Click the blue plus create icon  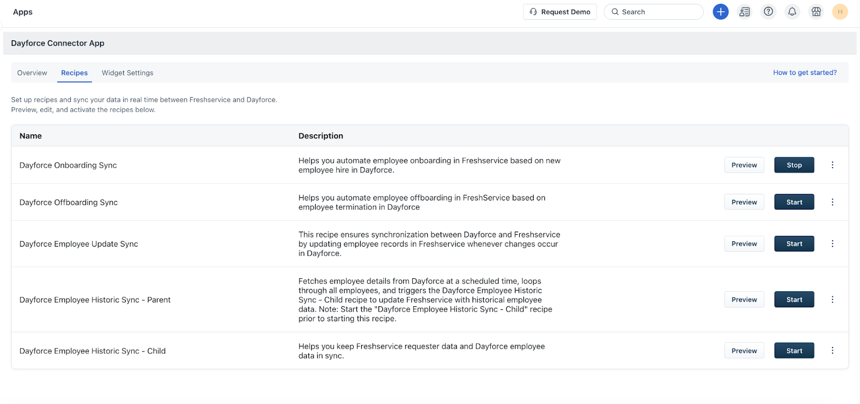(720, 12)
